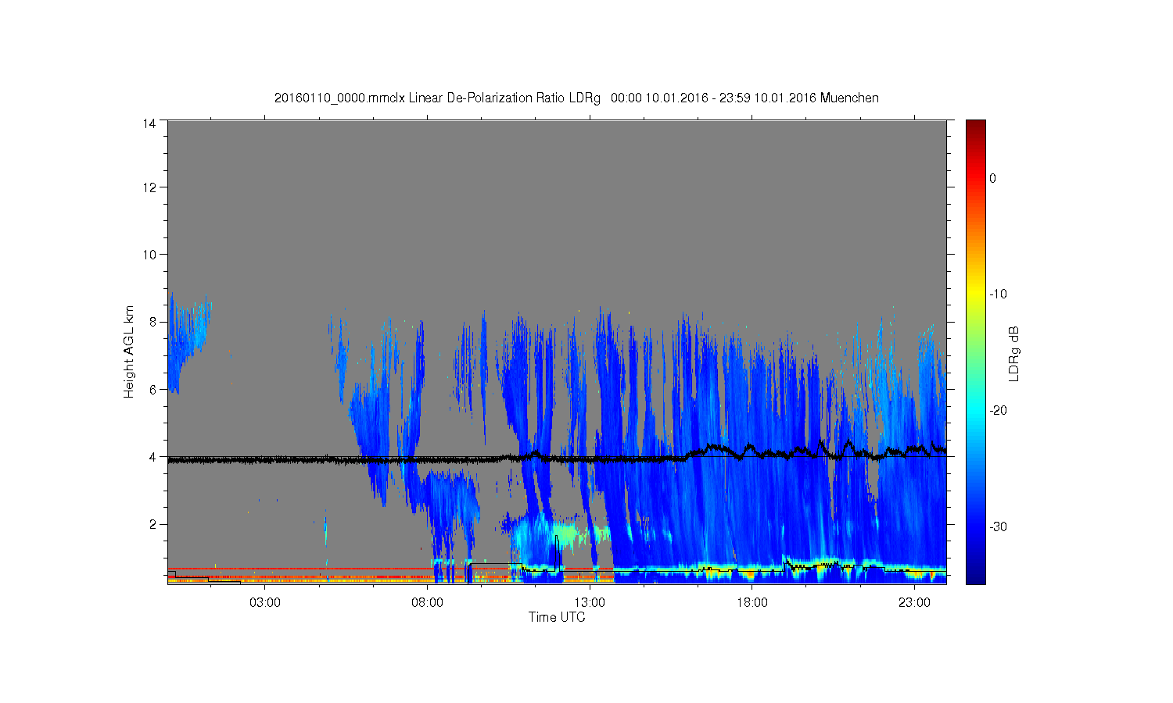Click the 13:00 time tick label
The height and width of the screenshot is (703, 1173).
point(590,603)
